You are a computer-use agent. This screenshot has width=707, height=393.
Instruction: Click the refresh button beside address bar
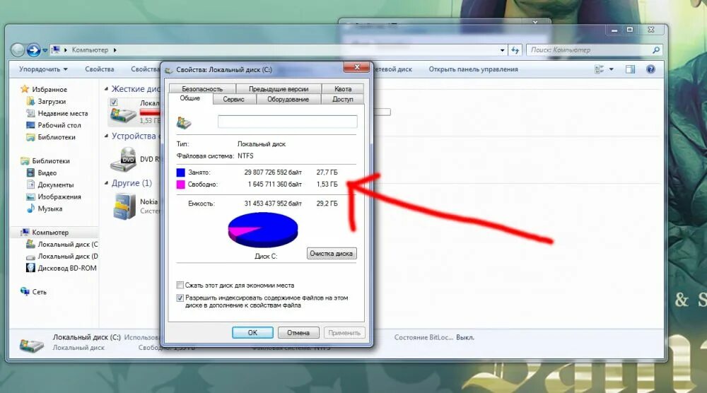coord(515,50)
